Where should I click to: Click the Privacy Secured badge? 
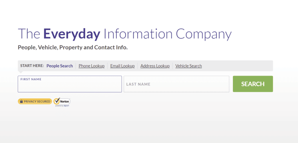pyautogui.click(x=35, y=101)
